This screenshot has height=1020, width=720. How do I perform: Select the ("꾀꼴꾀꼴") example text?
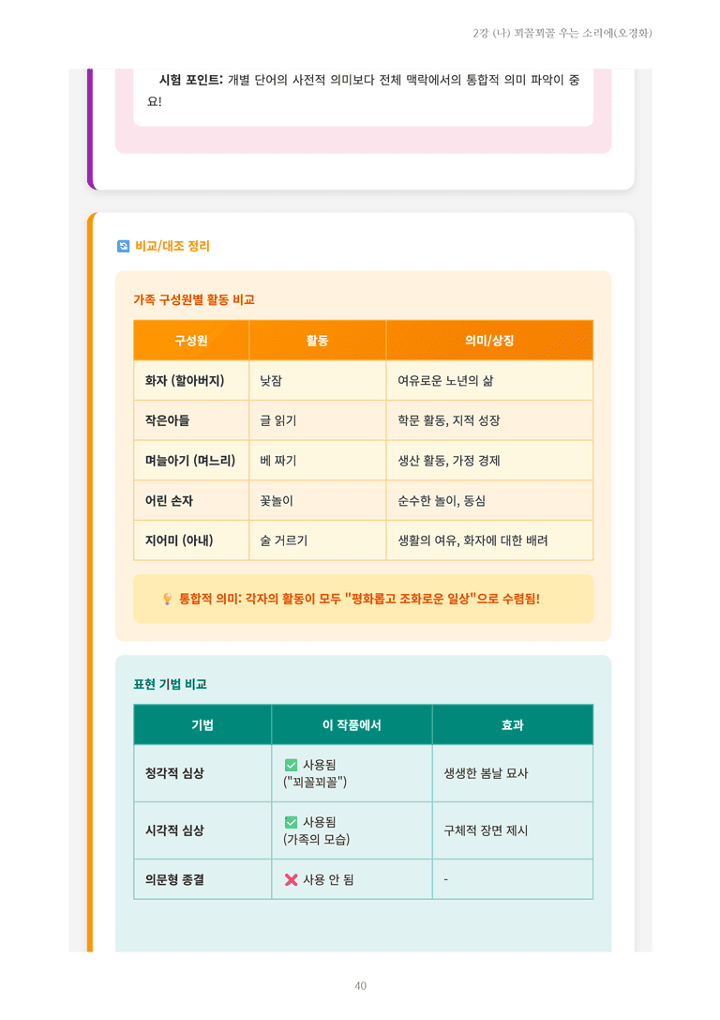(315, 782)
